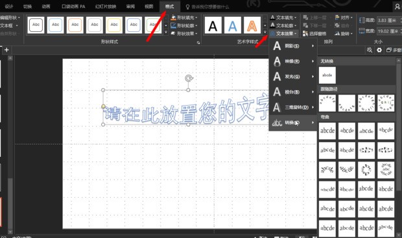The height and width of the screenshot is (238, 402).
Task: Open the 发光(G) glow submenu
Action: coord(293,77)
